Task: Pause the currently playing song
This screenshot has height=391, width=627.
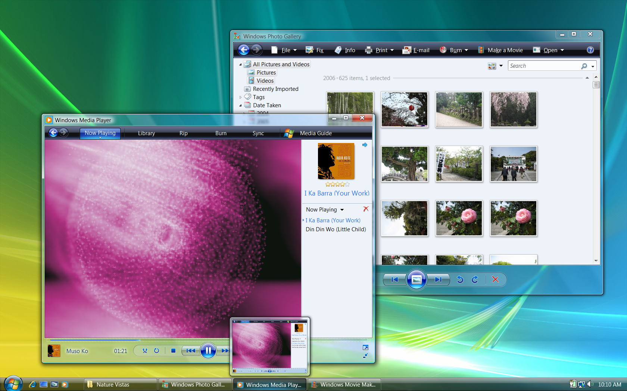Action: point(208,350)
